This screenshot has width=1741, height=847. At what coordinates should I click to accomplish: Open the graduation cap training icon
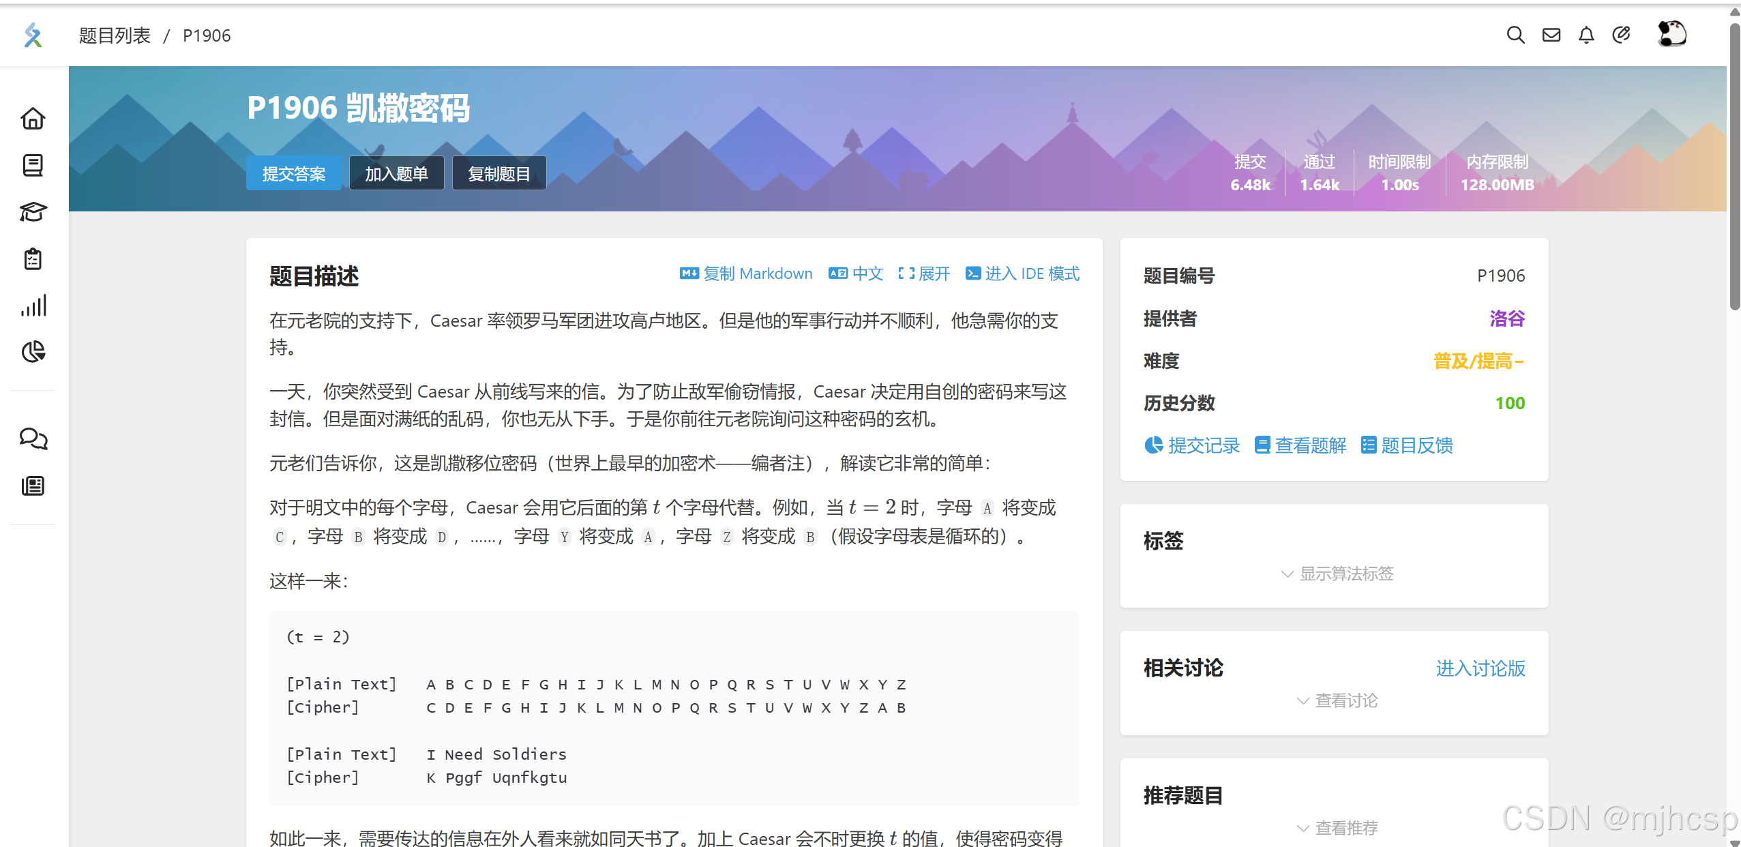point(33,212)
